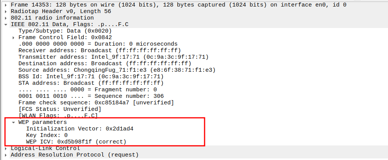Collapse the IEEE 802.11 Data section

(6, 25)
